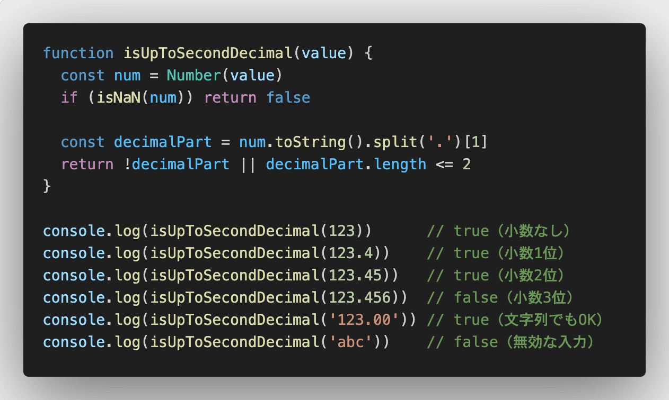This screenshot has height=400, width=669.
Task: Click 'decimalPart' in the const declaration line
Action: point(163,142)
